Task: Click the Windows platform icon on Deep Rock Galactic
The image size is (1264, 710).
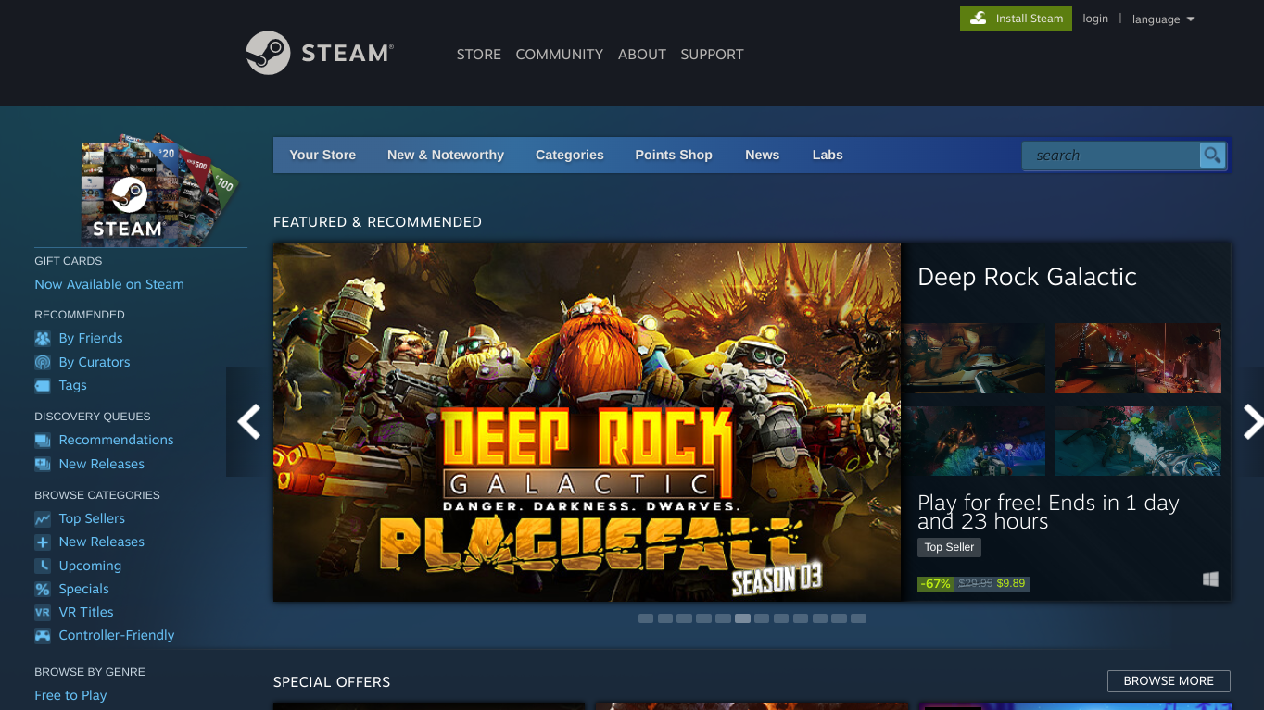Action: point(1210,579)
